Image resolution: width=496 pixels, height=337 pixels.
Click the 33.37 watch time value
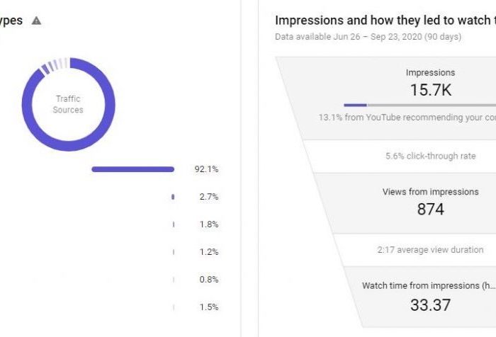click(x=430, y=304)
